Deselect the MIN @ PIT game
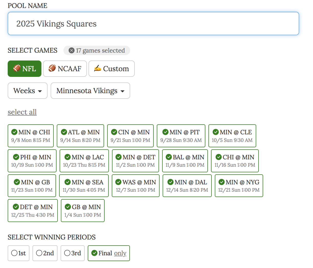Screen dimensions: 313x268 pyautogui.click(x=181, y=136)
